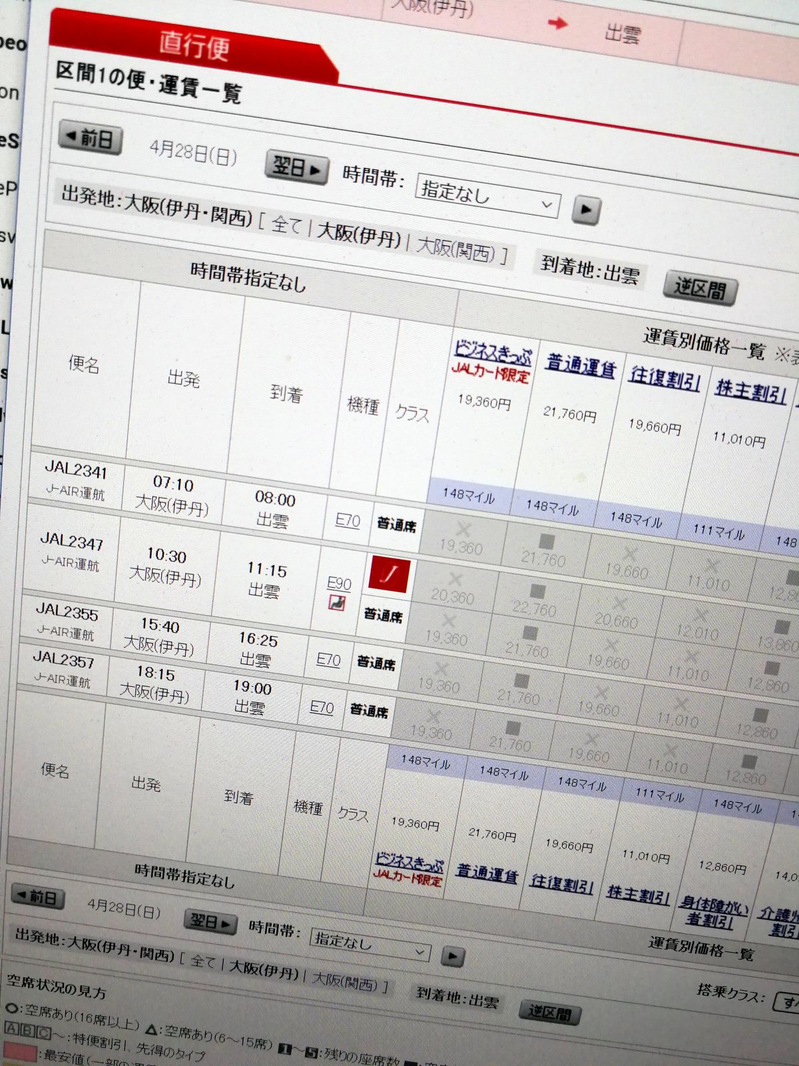Open 株主割引 fare link in table footer
The height and width of the screenshot is (1066, 799).
(x=638, y=895)
